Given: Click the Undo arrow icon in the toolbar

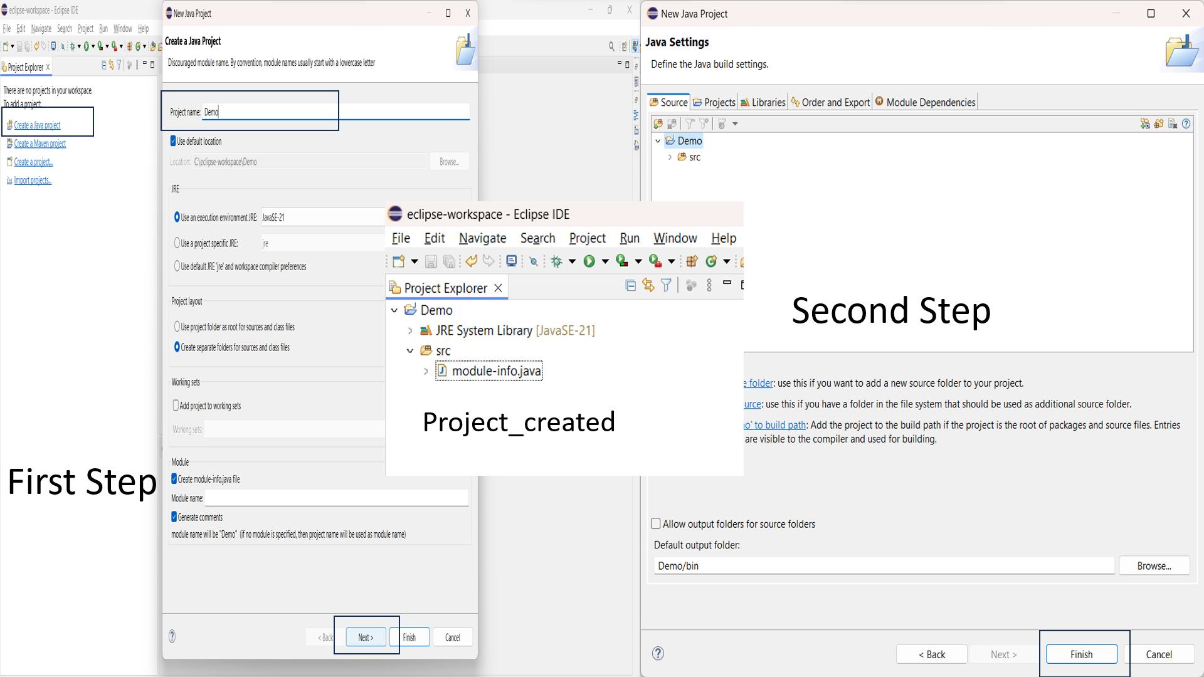Looking at the screenshot, I should click(471, 261).
